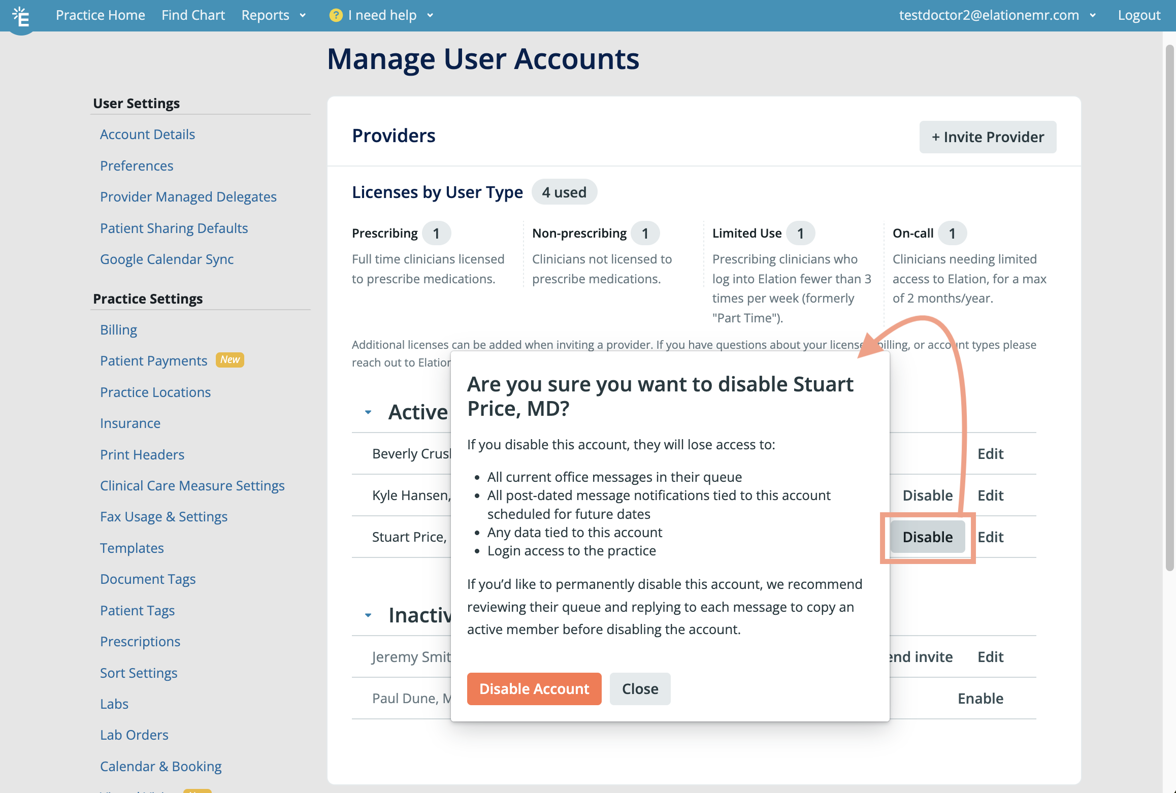Click the page vertical scrollbar

tap(1169, 305)
